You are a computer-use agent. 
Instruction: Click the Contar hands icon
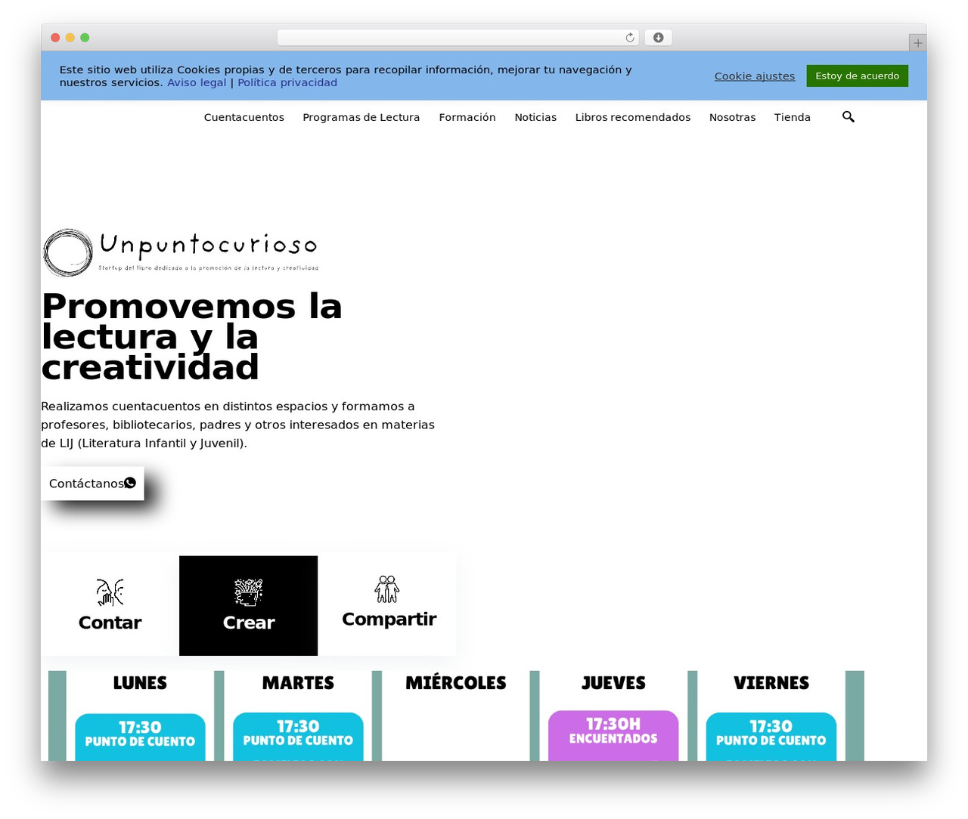(110, 592)
